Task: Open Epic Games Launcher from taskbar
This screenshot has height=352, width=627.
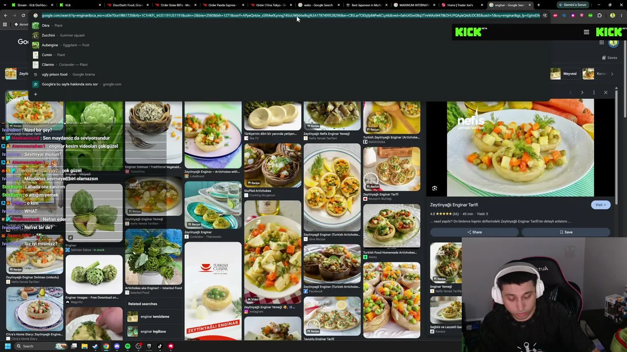Action: coord(149,346)
